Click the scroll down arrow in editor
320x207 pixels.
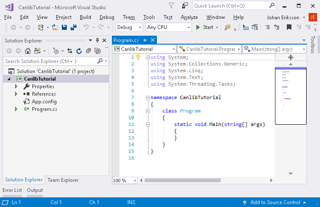click(x=291, y=173)
